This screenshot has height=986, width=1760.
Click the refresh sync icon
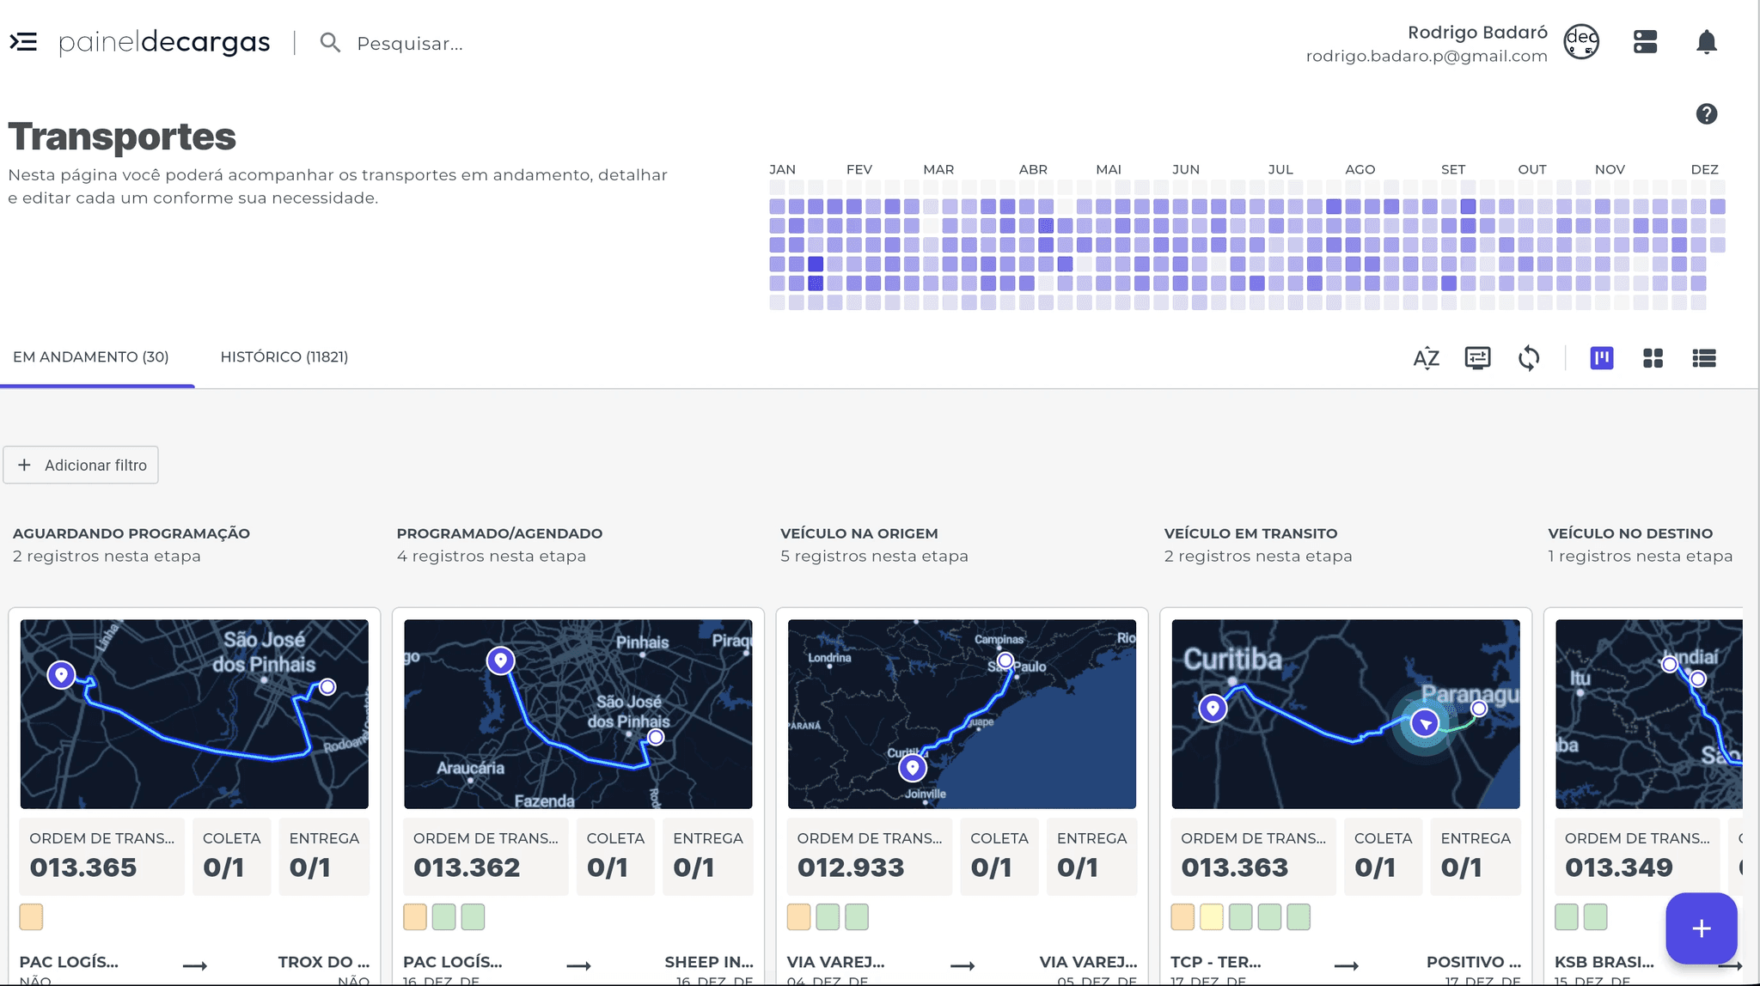1529,358
